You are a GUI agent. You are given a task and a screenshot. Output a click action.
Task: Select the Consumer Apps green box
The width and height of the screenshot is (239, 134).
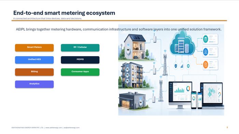pos(80,72)
